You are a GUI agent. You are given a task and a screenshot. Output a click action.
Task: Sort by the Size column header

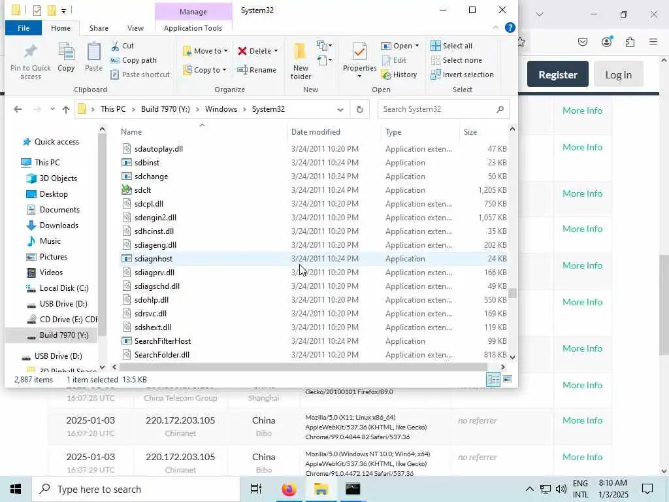click(x=483, y=132)
